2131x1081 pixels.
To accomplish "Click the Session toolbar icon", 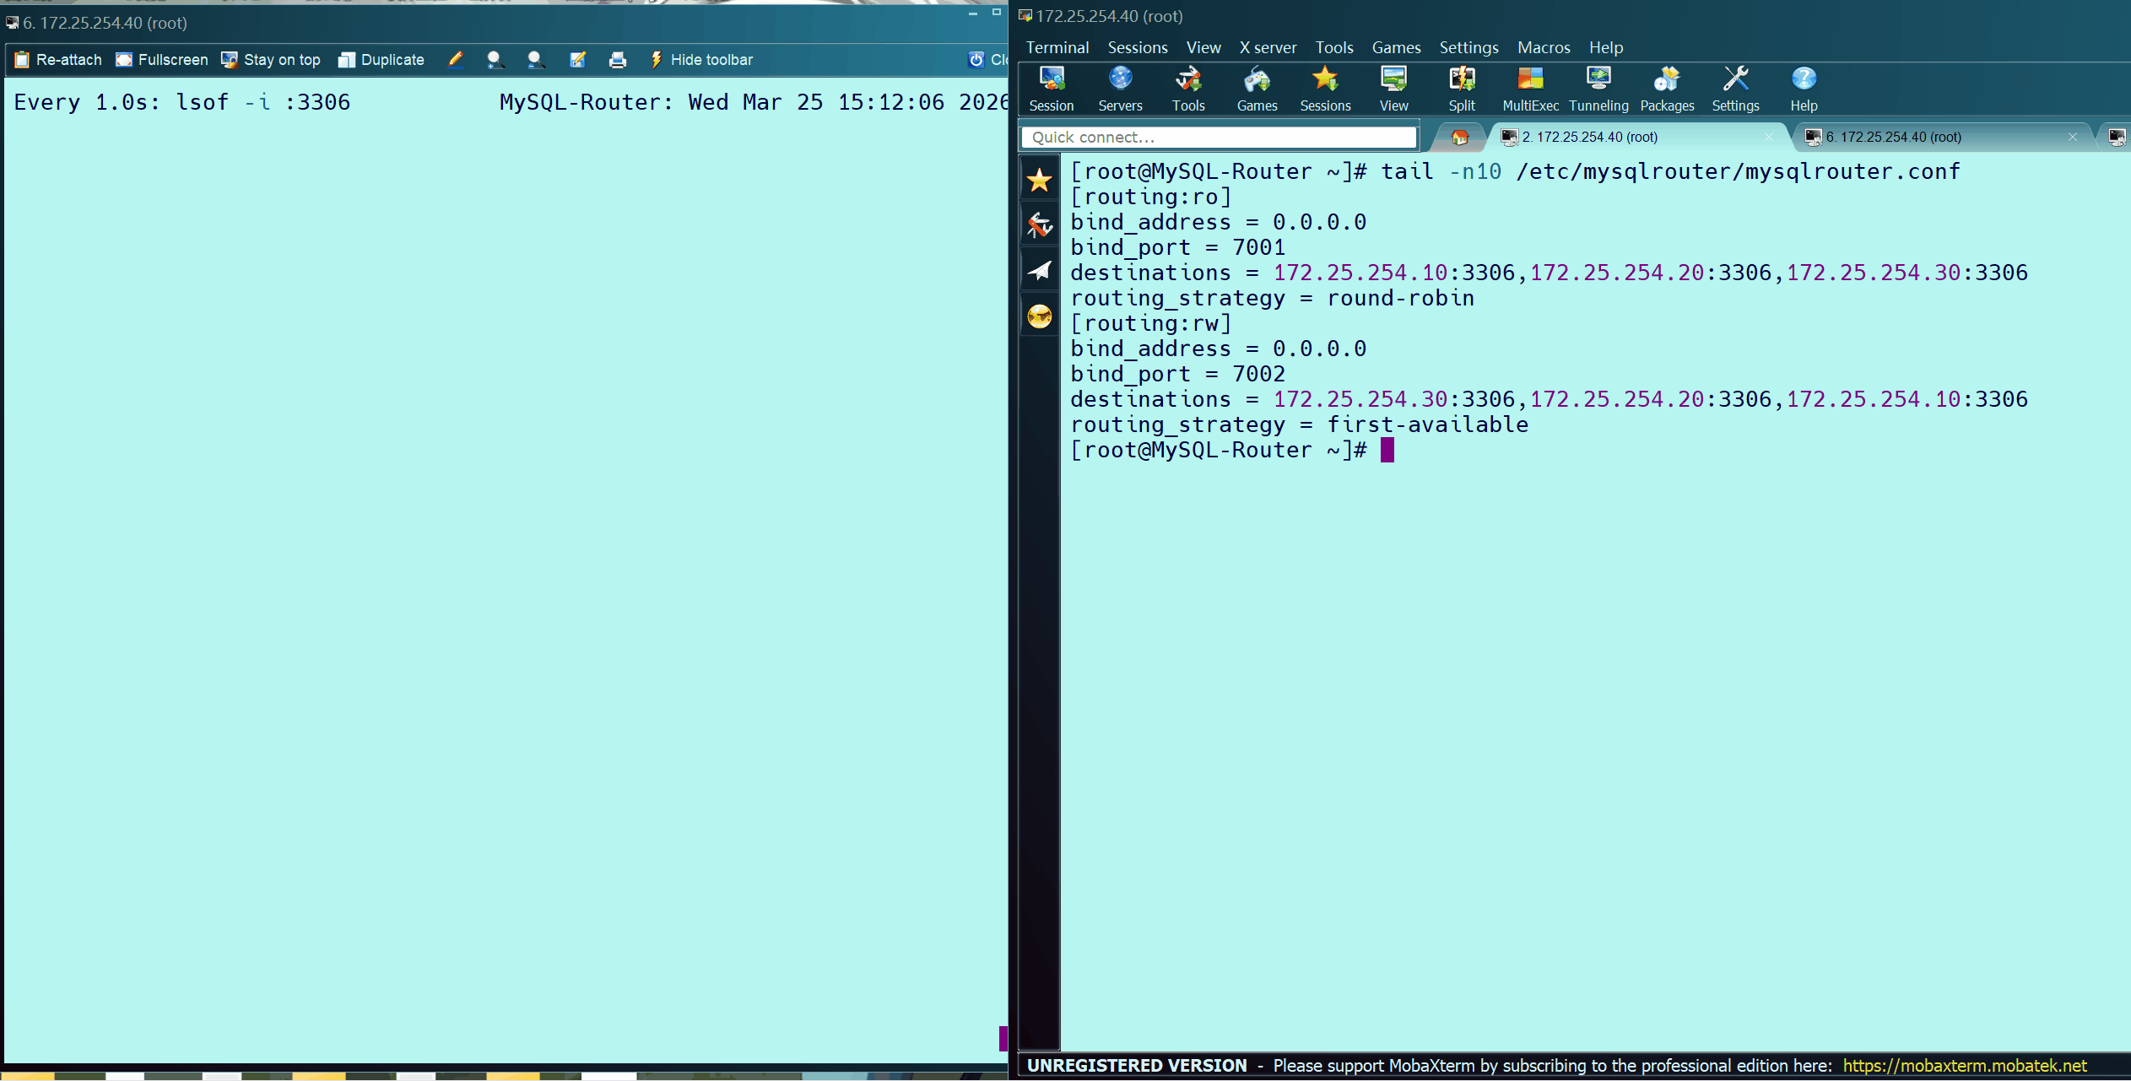I will (x=1051, y=88).
